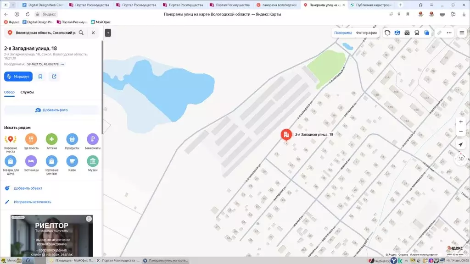Open the browser main menu icon
The image size is (470, 264).
pos(431,5)
